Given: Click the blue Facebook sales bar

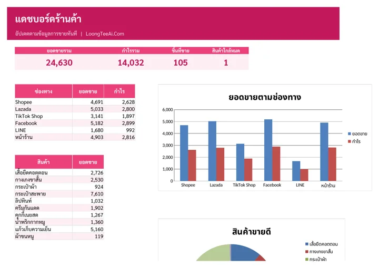Looking at the screenshot, I should tap(268, 150).
